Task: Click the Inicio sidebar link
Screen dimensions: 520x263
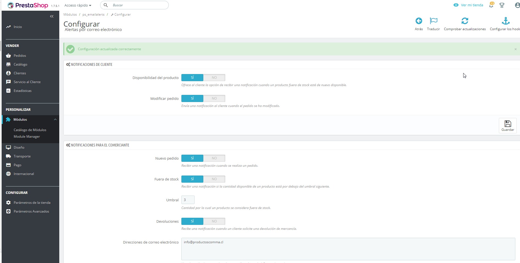Action: click(x=18, y=27)
